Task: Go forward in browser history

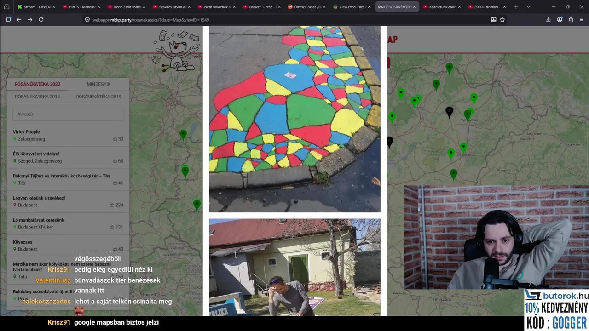Action: [x=30, y=20]
